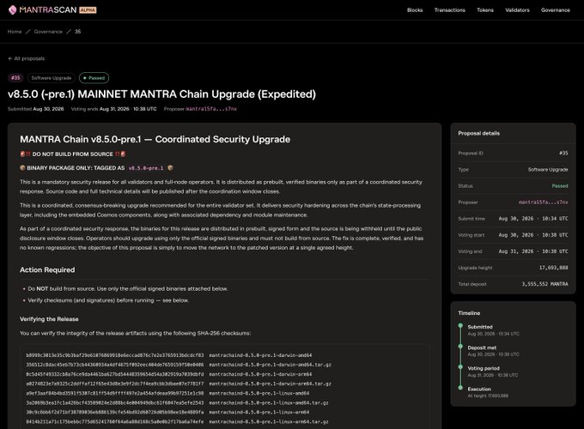The image size is (584, 429).
Task: Click the ALPHA badge beside MantraScan
Action: 88,10
